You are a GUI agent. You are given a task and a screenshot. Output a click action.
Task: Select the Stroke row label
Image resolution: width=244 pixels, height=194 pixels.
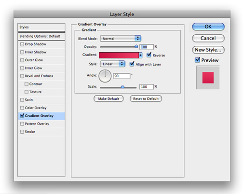pos(30,132)
